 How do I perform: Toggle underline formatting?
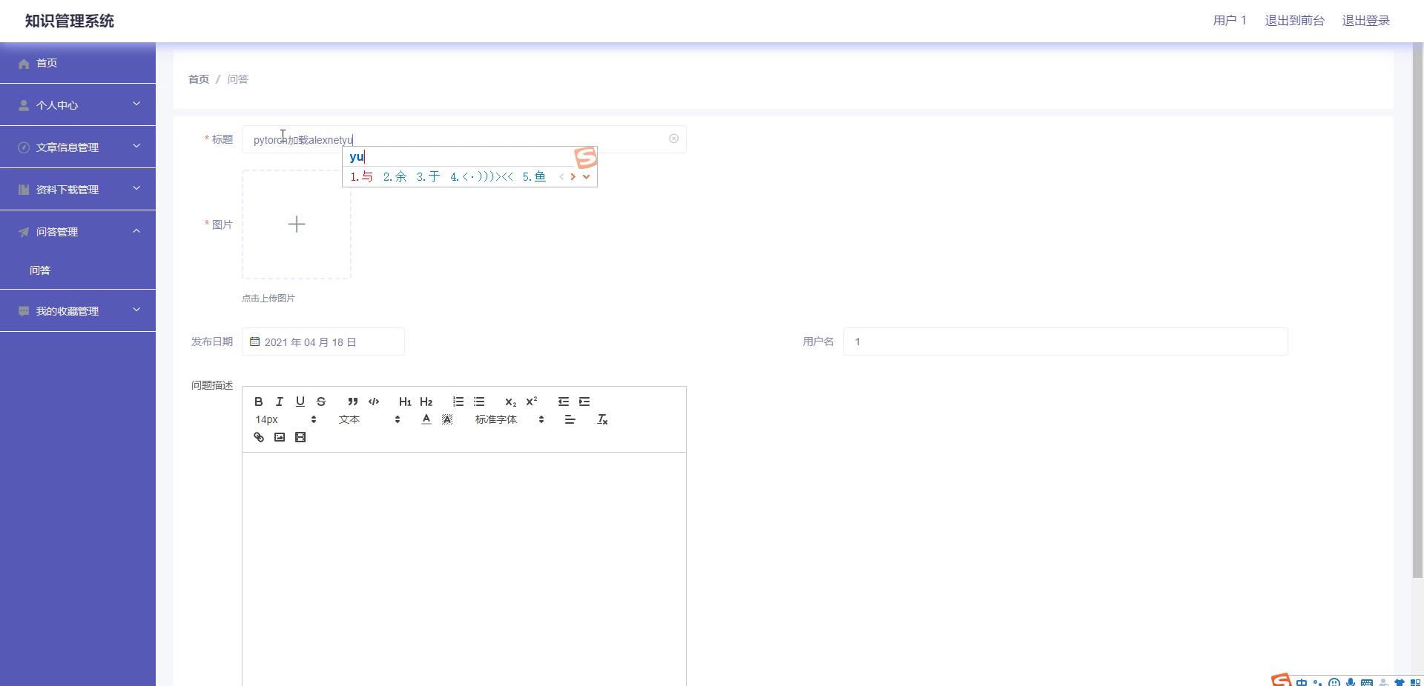[x=300, y=402]
